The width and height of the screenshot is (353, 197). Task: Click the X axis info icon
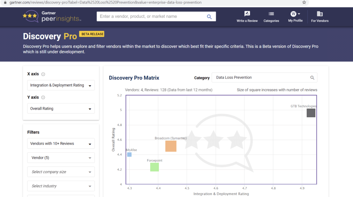coord(43,74)
